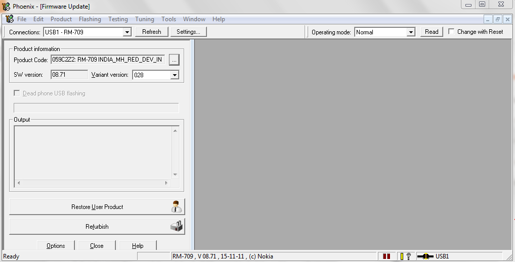Click Restore User Product button
Image resolution: width=515 pixels, height=262 pixels.
97,206
